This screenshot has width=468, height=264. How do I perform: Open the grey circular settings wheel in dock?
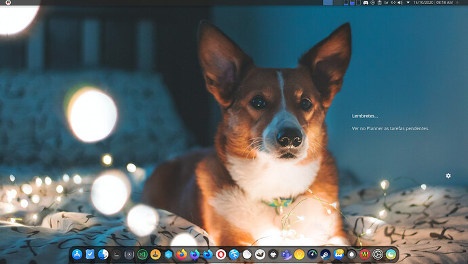point(378,254)
